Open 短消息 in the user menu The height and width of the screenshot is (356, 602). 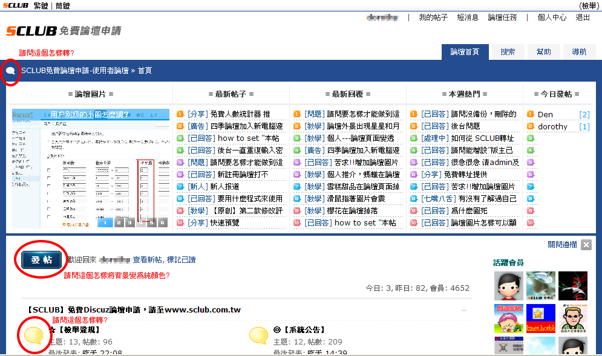click(468, 18)
